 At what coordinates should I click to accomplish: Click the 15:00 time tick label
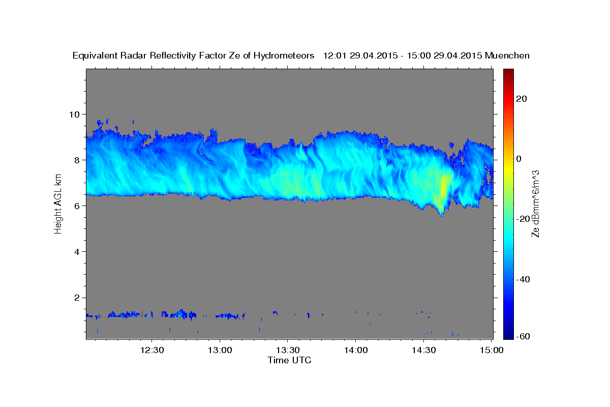click(x=491, y=350)
